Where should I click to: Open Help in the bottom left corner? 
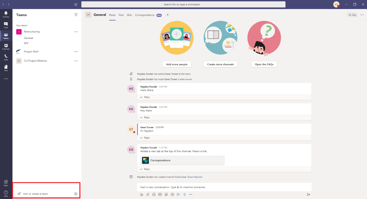6,194
